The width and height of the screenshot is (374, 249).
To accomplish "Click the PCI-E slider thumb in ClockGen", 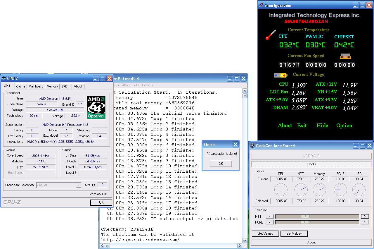I will [305, 222].
